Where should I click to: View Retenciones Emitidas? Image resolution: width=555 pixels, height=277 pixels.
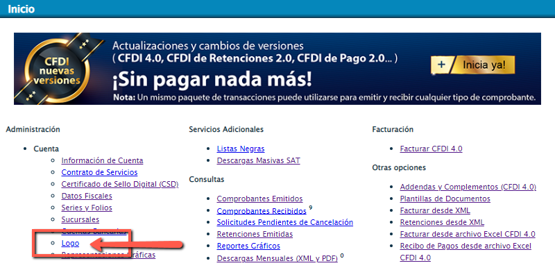[255, 234]
